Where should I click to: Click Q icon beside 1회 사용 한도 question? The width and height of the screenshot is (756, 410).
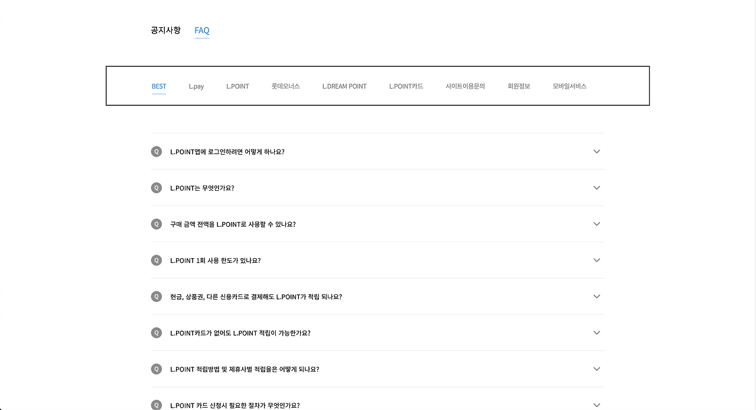[157, 261]
